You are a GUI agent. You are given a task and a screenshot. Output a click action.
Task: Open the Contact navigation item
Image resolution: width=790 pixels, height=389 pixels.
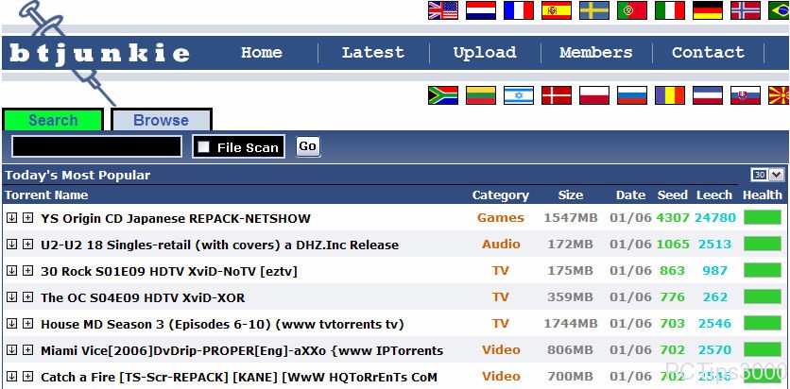coord(708,52)
